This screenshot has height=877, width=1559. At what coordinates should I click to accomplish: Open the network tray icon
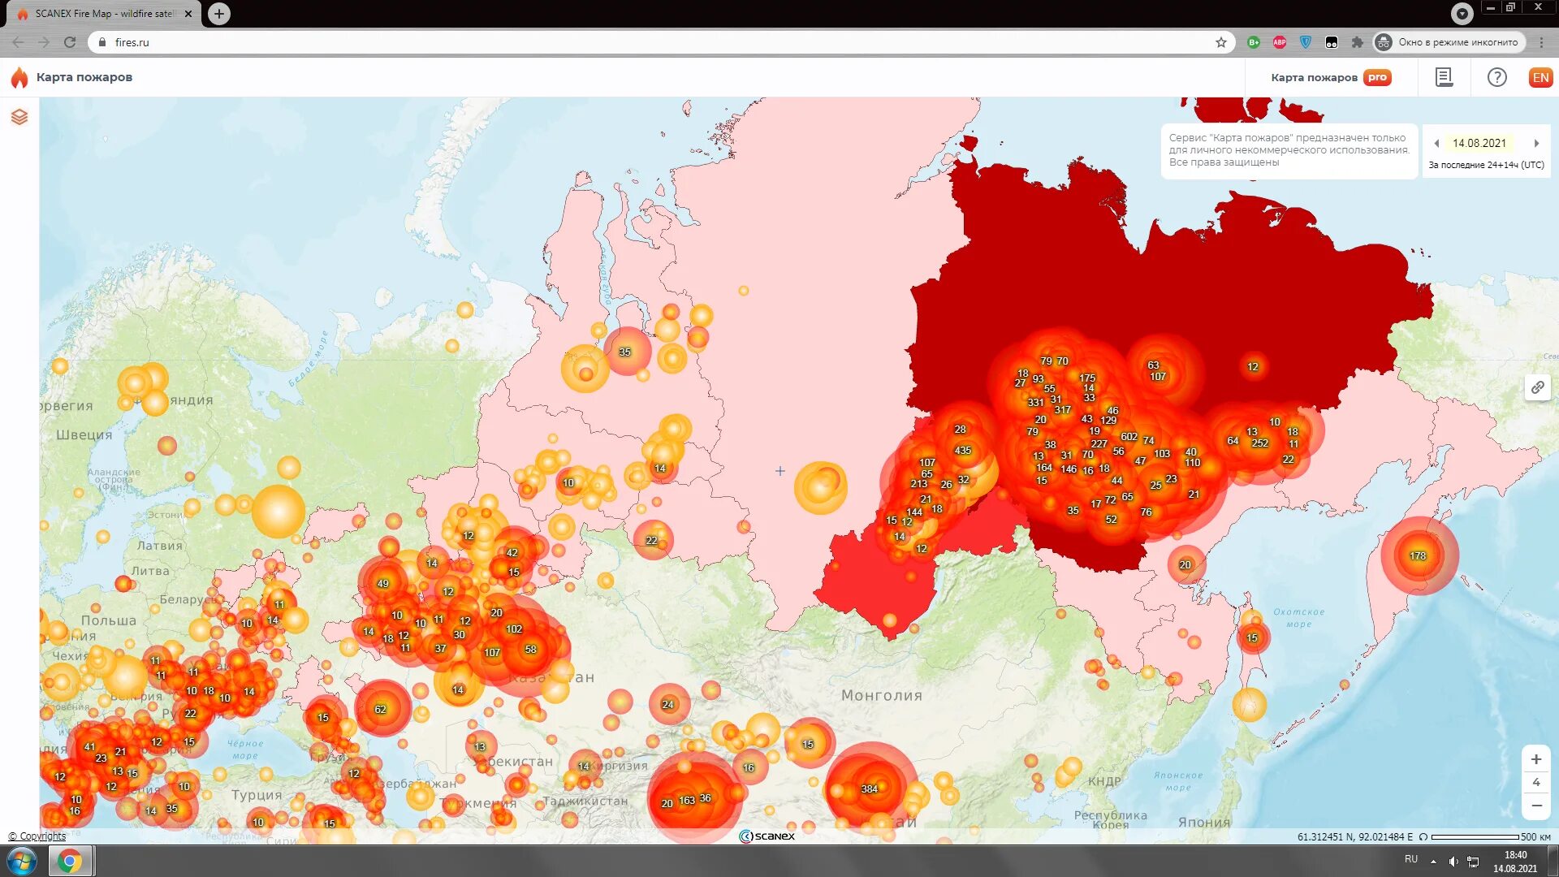(x=1473, y=861)
